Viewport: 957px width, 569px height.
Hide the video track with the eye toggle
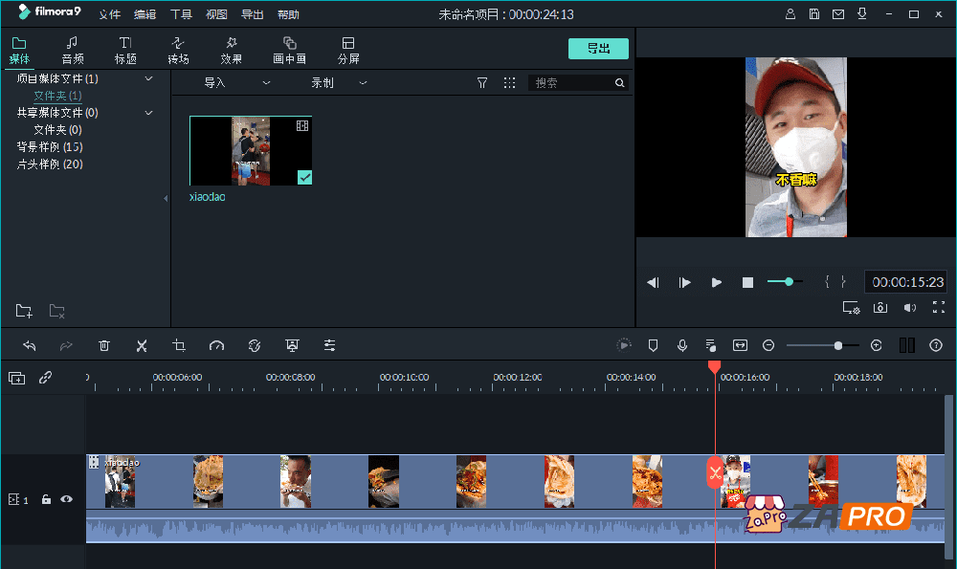[x=65, y=498]
